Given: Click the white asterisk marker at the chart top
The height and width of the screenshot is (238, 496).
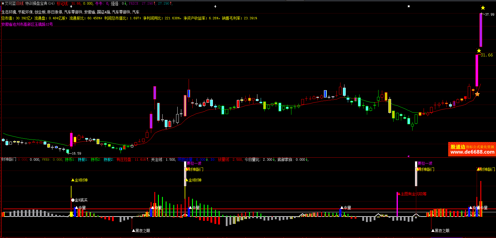Looking at the screenshot, I should tap(409, 6).
